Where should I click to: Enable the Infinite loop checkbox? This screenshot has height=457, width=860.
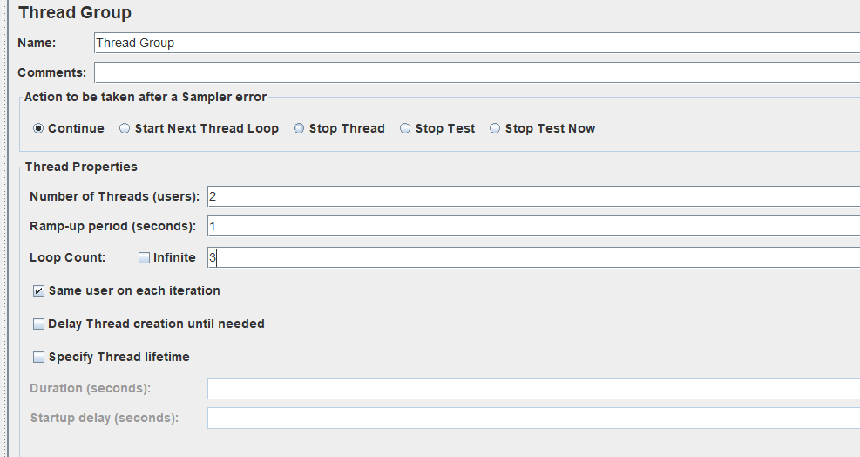(145, 257)
